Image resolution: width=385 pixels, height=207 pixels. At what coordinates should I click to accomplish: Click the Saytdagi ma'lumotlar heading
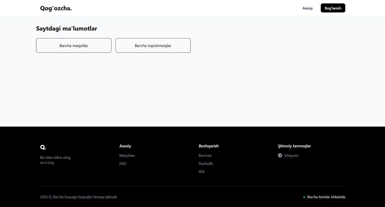[67, 29]
